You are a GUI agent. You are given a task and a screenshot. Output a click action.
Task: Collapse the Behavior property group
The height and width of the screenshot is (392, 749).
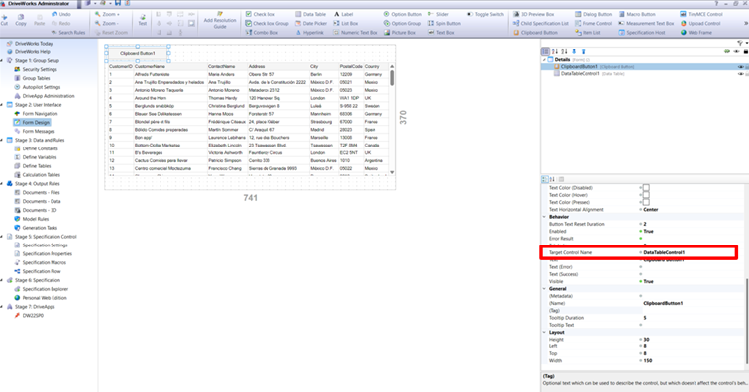click(x=544, y=217)
